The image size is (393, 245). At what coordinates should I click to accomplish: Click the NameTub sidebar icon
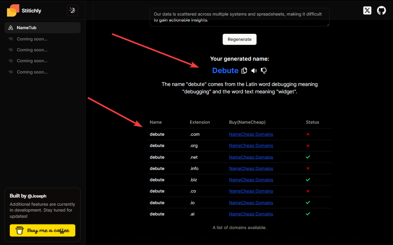coord(11,28)
